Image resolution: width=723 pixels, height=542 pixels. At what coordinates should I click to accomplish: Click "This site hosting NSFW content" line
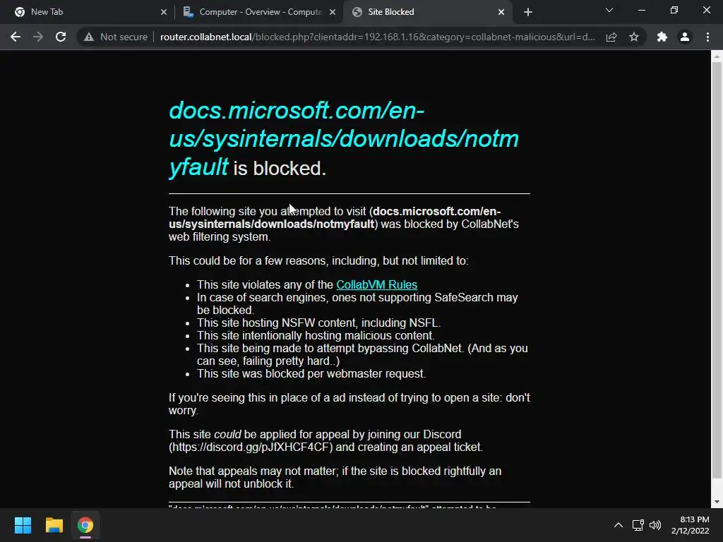coord(318,323)
